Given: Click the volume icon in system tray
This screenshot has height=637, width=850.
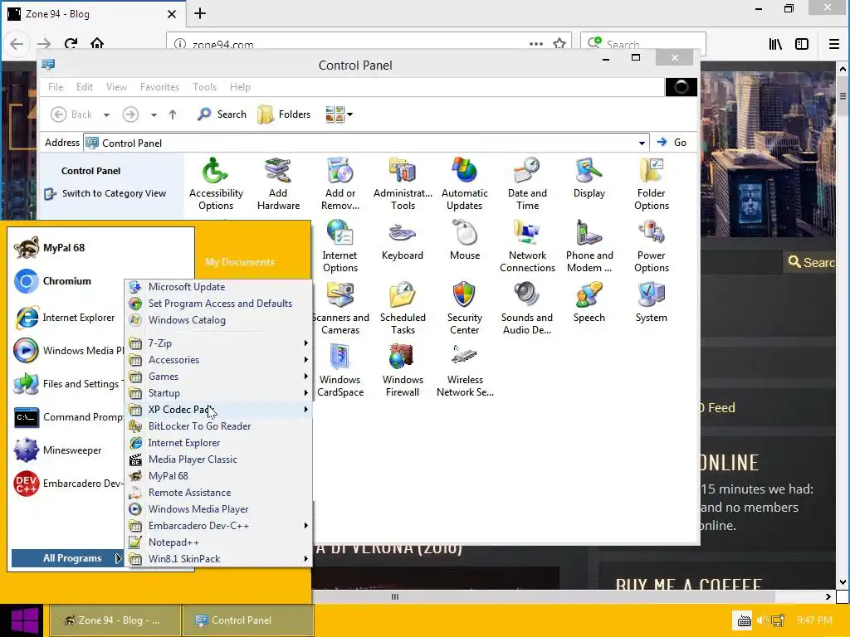Looking at the screenshot, I should (761, 620).
